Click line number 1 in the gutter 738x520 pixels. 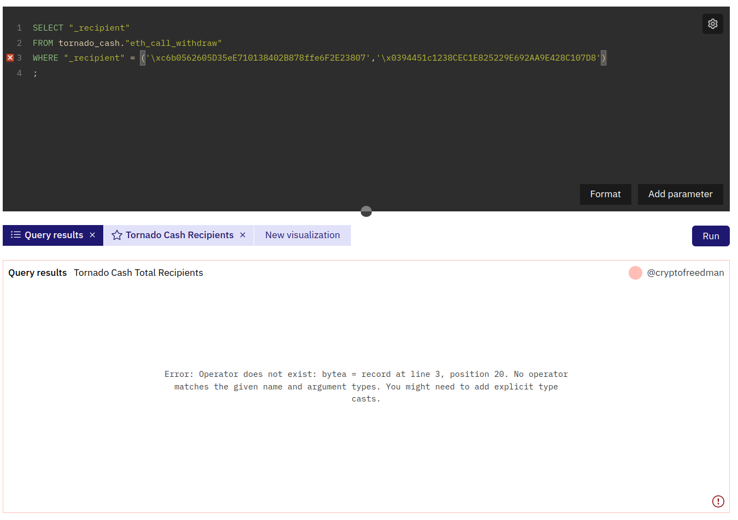(19, 28)
